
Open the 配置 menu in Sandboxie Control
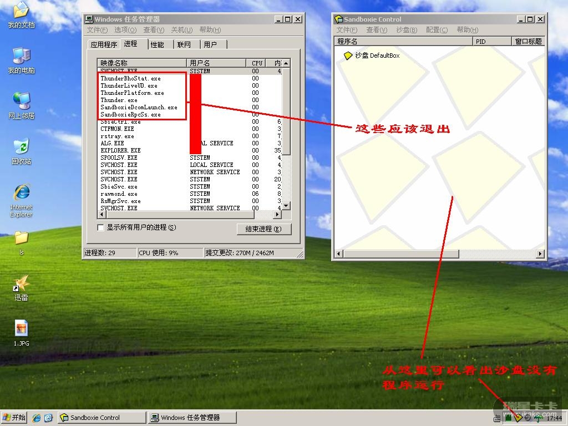click(437, 30)
